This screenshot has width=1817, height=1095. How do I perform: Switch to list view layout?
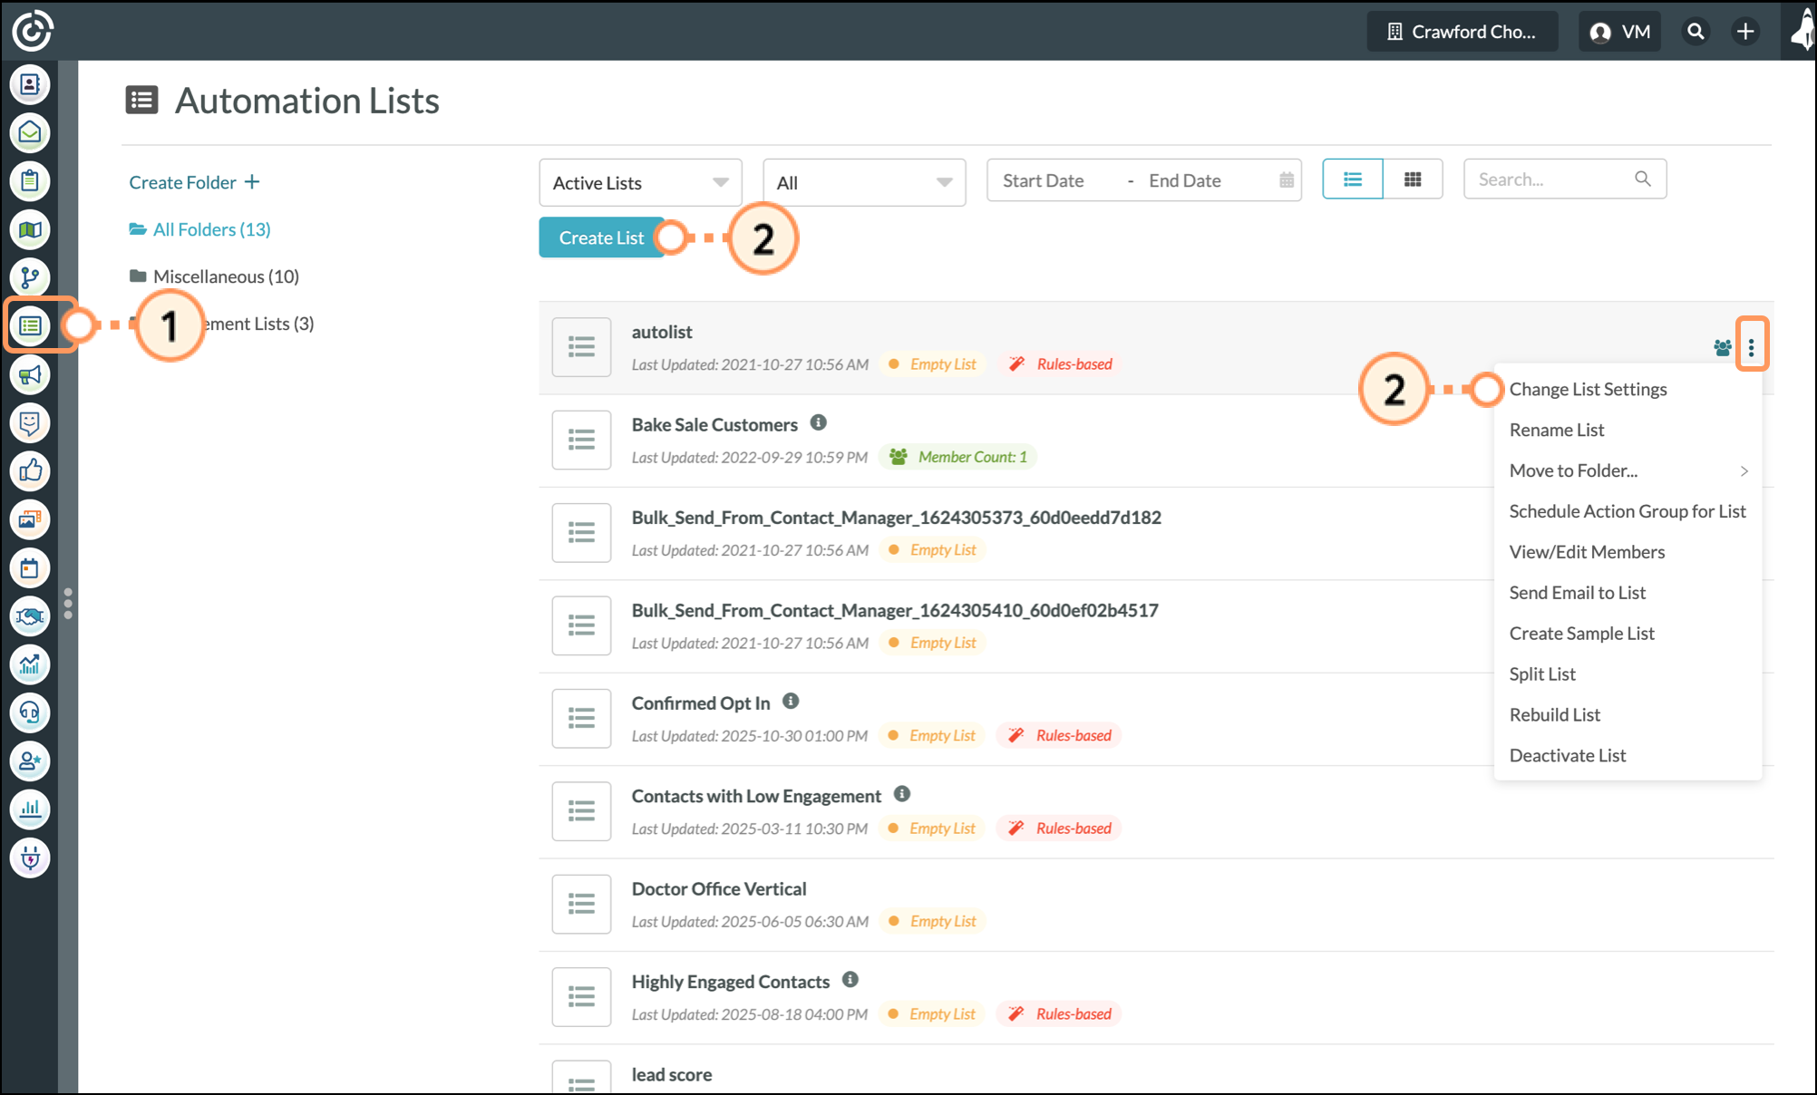coord(1352,179)
